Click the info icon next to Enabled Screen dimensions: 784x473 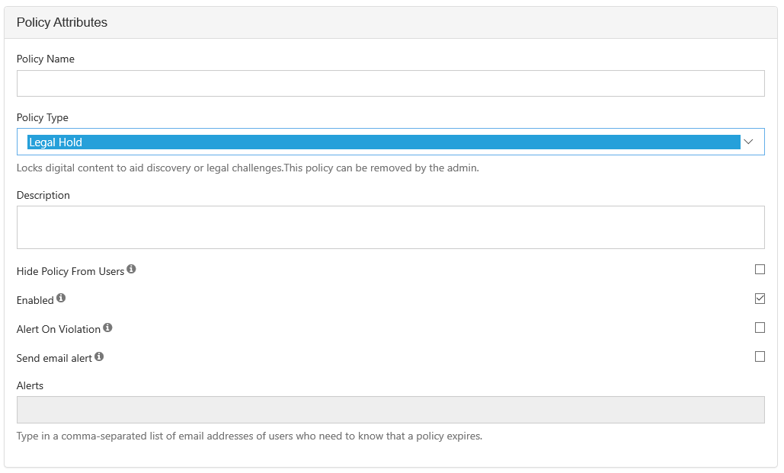pos(59,297)
